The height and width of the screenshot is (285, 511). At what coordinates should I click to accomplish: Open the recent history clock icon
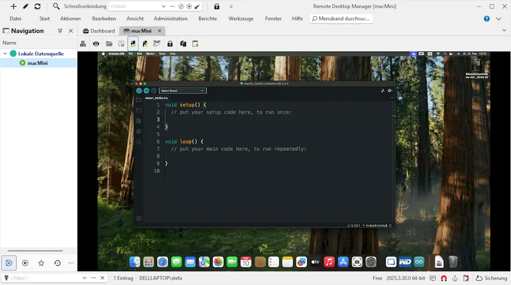click(x=58, y=263)
